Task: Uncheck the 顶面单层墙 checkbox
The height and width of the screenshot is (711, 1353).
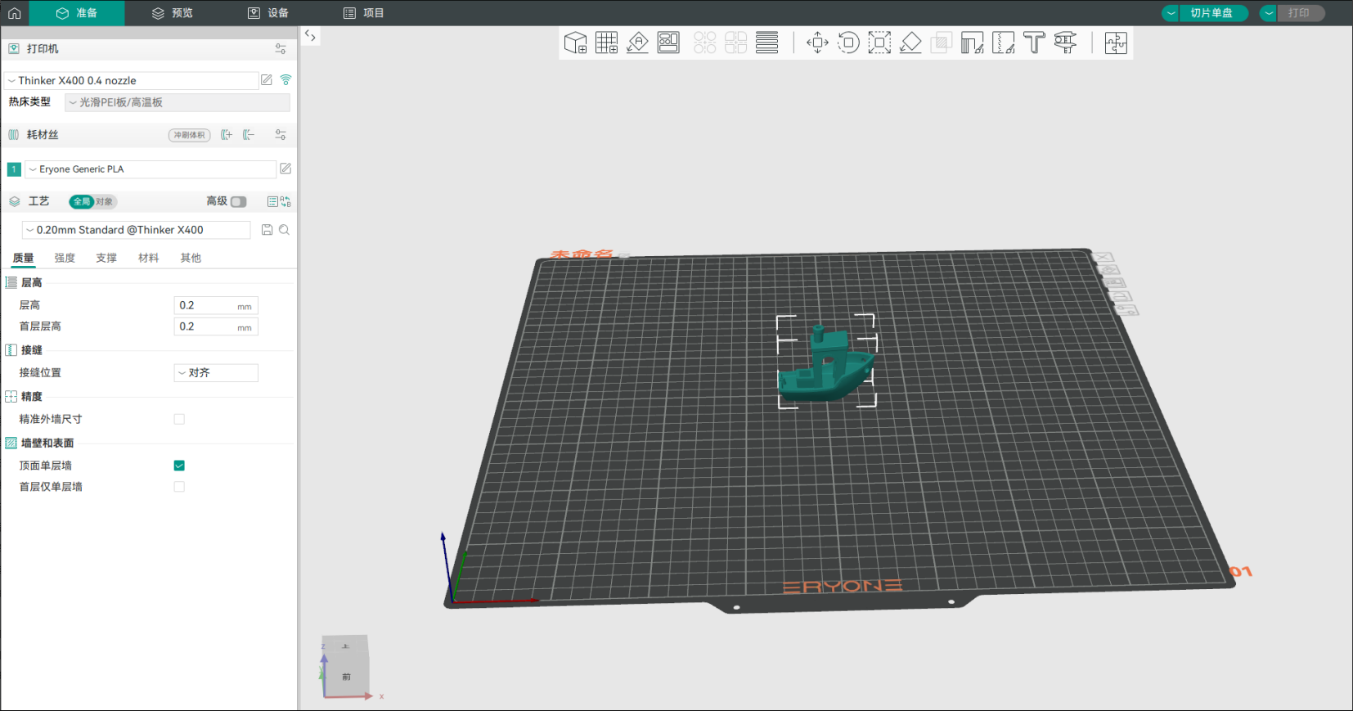Action: pos(179,466)
